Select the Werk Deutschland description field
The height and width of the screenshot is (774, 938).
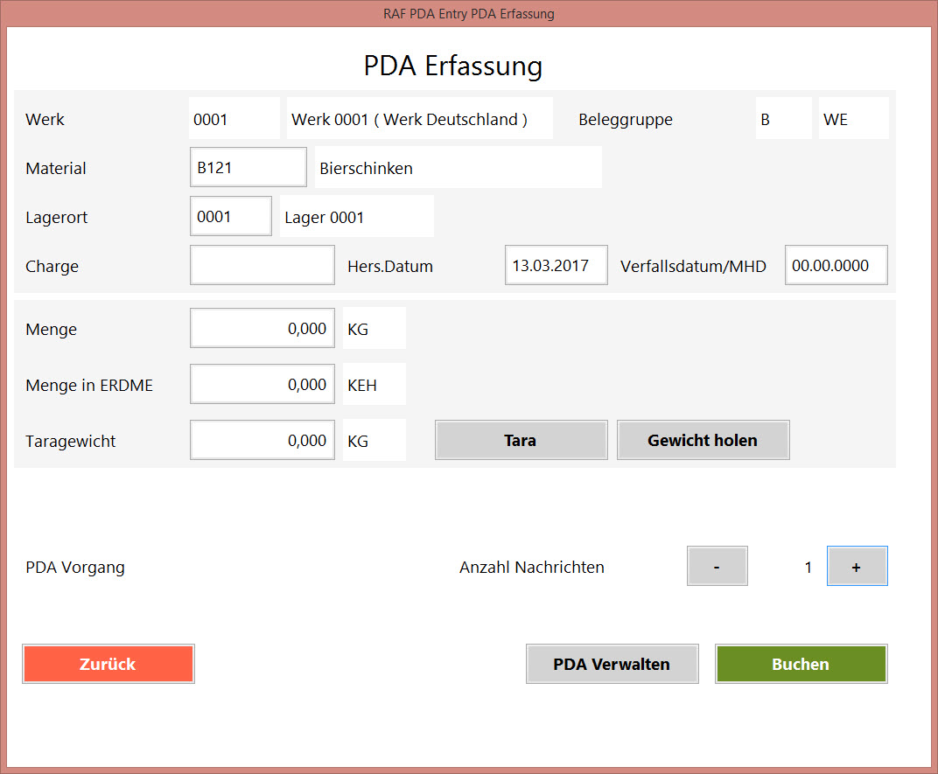coord(419,119)
